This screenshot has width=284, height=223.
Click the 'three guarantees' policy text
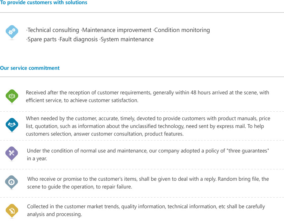point(148,155)
